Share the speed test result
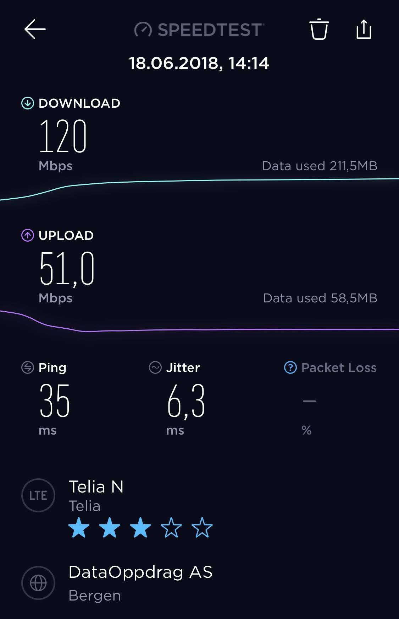 click(x=364, y=29)
